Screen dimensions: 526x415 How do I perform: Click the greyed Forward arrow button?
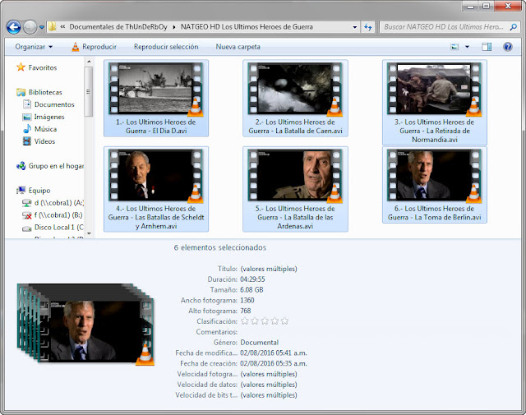(30, 27)
